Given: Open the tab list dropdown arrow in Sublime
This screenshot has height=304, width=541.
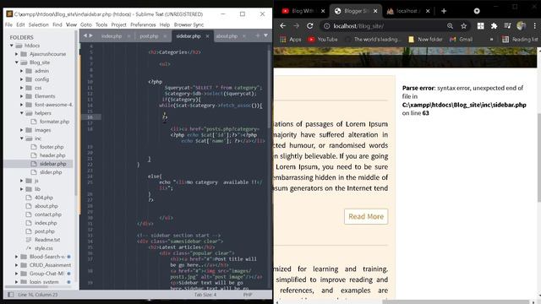Looking at the screenshot, I should pos(265,35).
